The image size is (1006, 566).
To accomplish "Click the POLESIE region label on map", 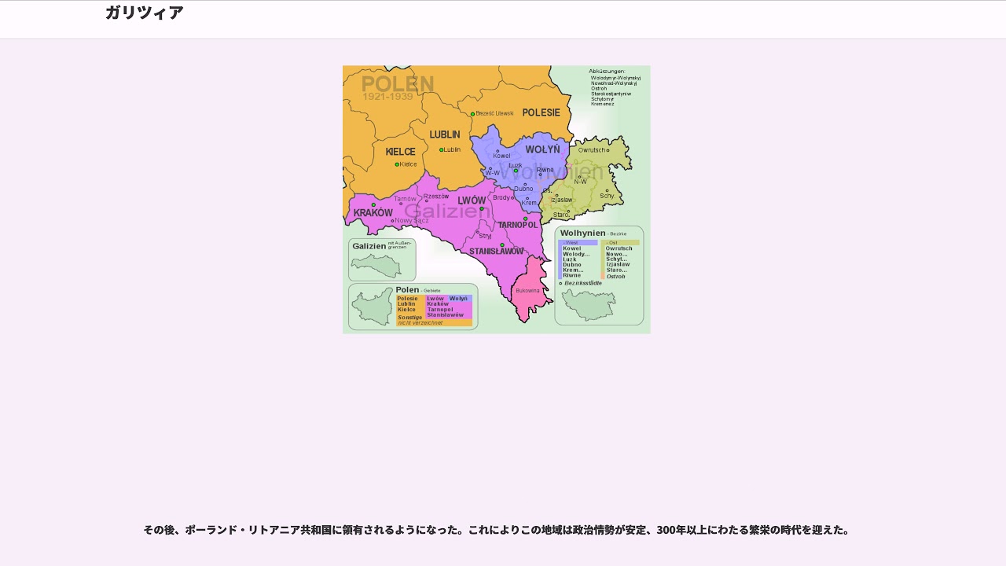I will (542, 112).
